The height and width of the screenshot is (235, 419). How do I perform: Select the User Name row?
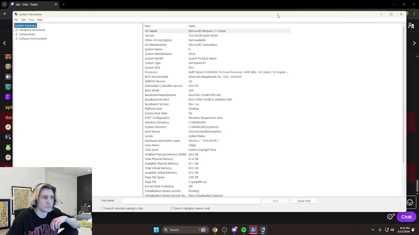[x=217, y=145]
